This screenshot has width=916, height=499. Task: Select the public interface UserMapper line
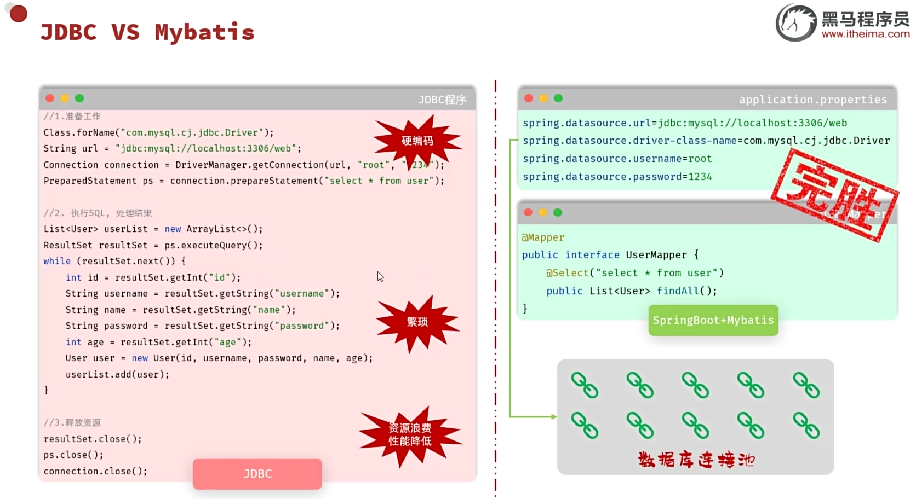coord(610,255)
